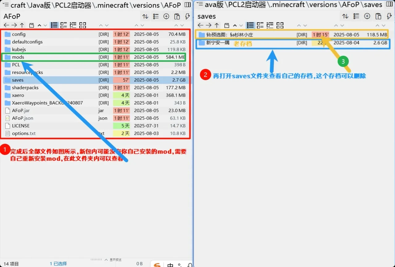This screenshot has height=267, width=395.
Task: Go forward in the AFoP pane
Action: coord(14,25)
